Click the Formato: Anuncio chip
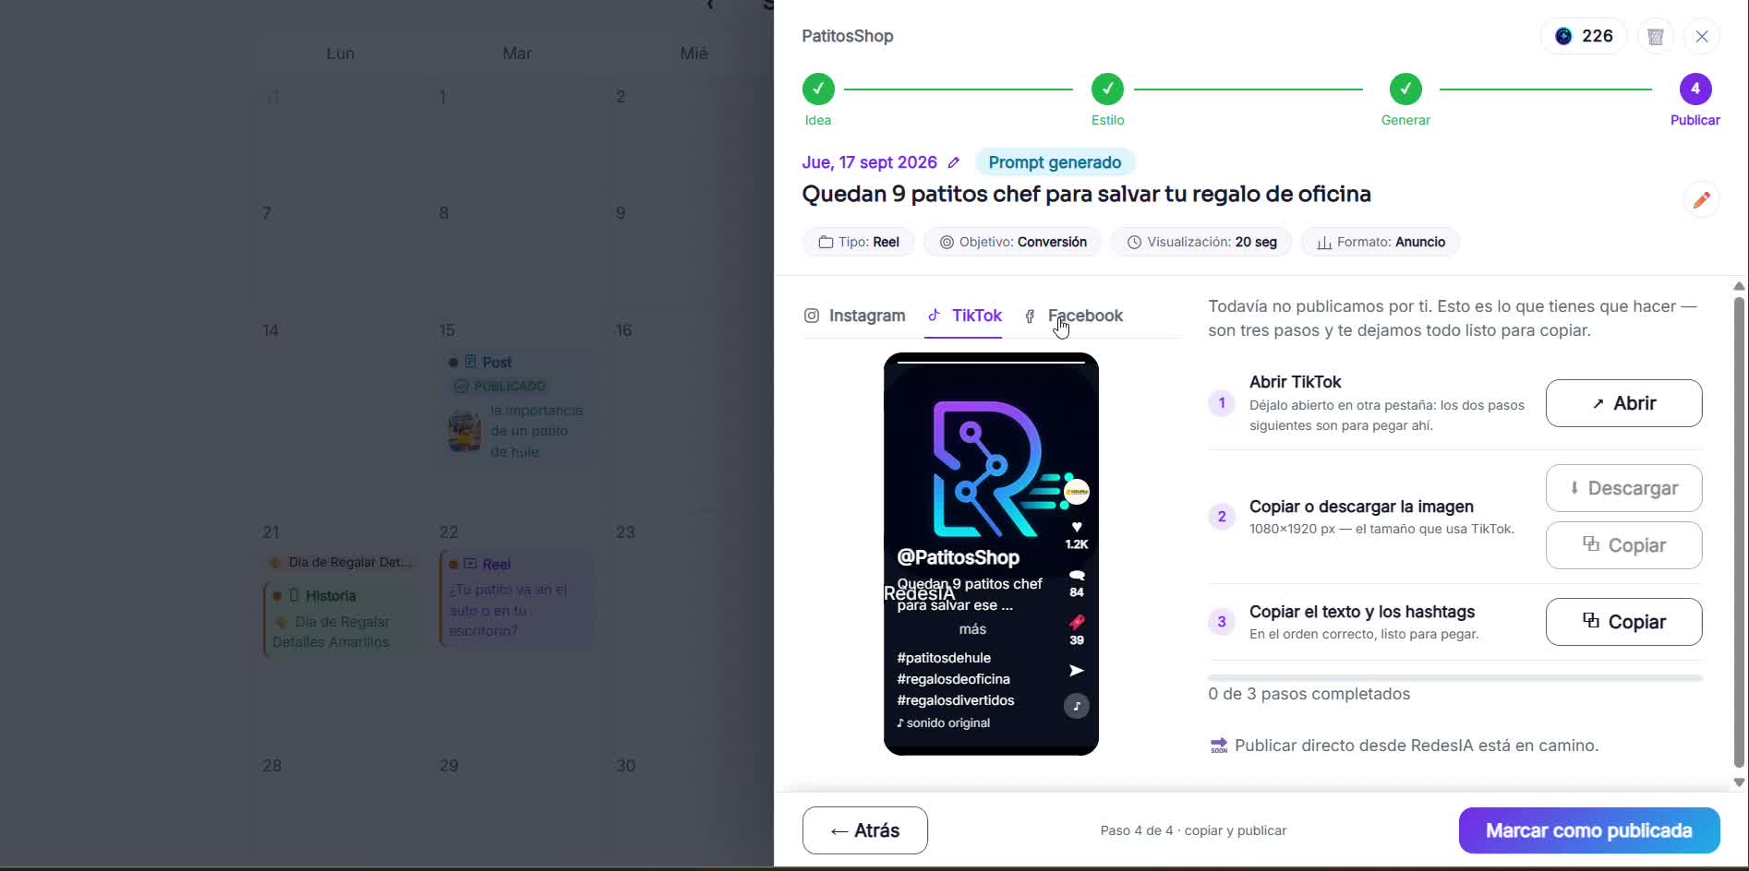This screenshot has height=871, width=1749. [1381, 242]
